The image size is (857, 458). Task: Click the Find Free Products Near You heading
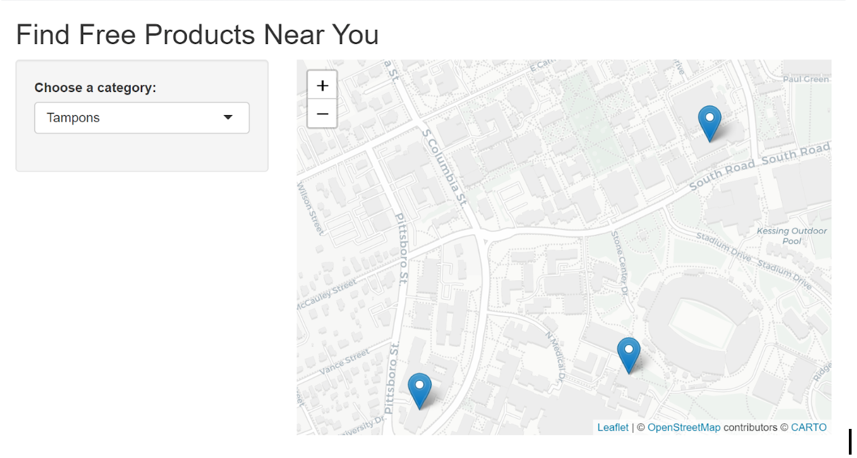[x=197, y=35]
